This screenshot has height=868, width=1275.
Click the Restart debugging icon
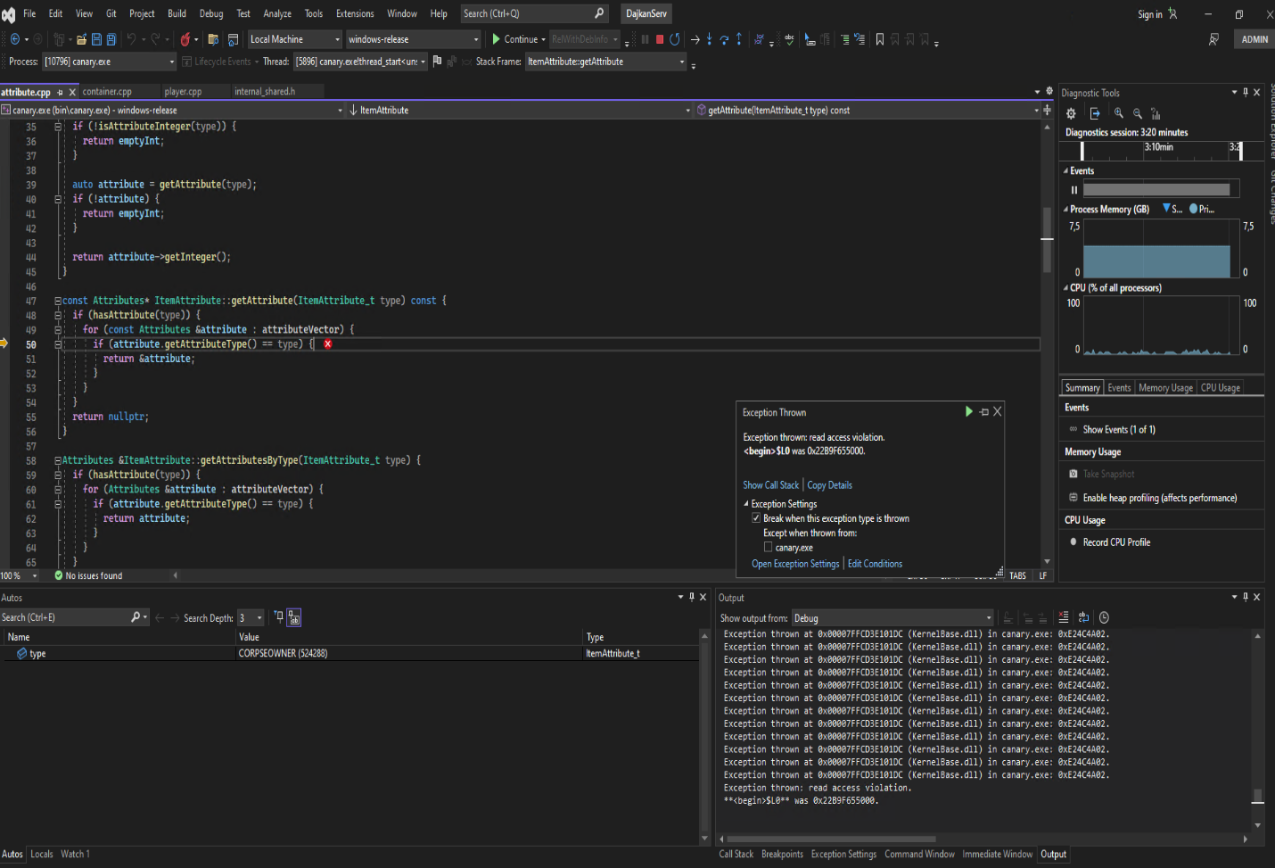coord(676,39)
